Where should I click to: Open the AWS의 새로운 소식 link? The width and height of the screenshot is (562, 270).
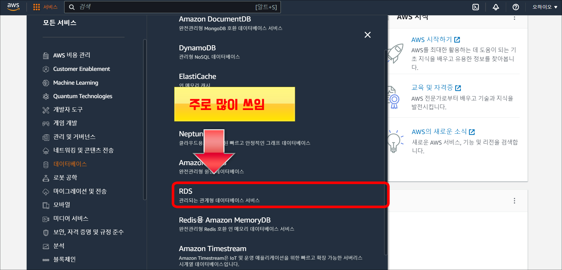click(x=439, y=132)
